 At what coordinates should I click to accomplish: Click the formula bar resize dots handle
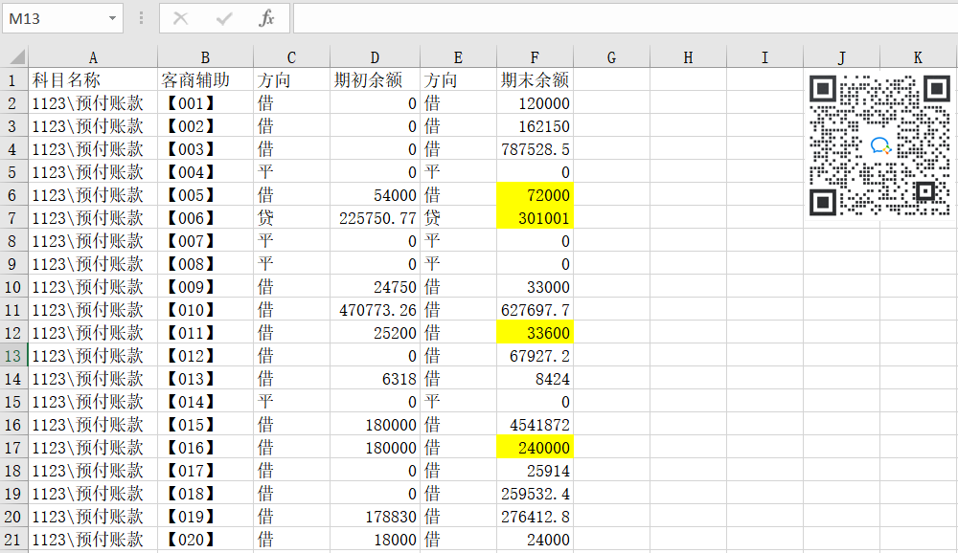pos(141,18)
